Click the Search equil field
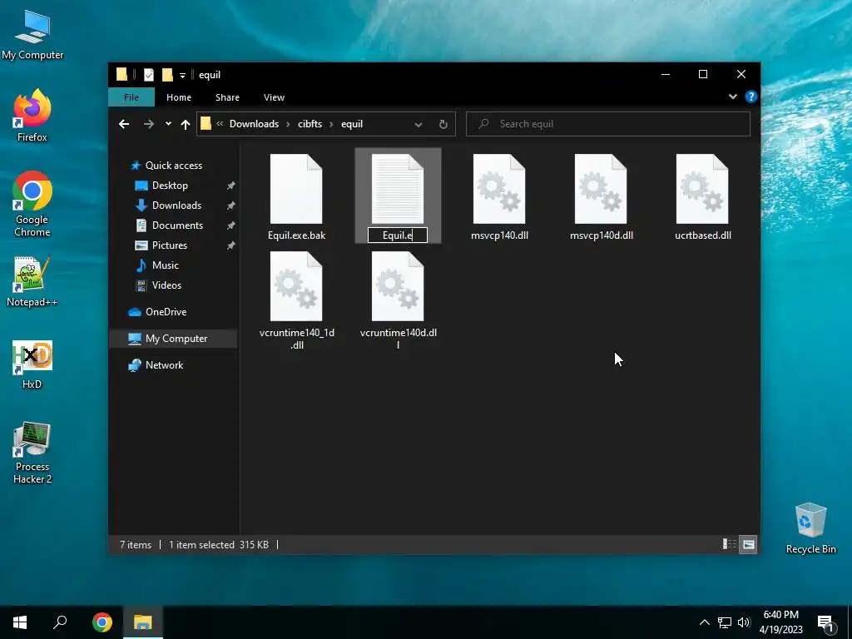 (x=608, y=124)
